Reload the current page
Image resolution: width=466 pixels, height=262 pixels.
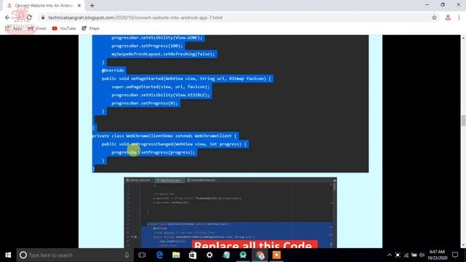[29, 17]
